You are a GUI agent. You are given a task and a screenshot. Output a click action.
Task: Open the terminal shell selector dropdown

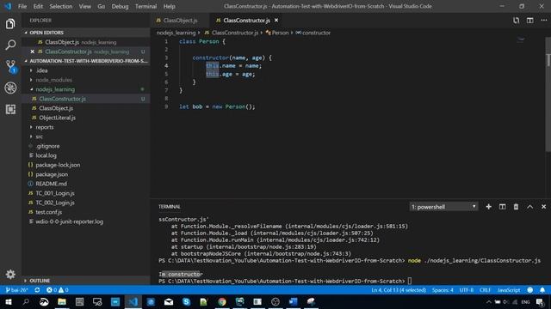pyautogui.click(x=443, y=207)
